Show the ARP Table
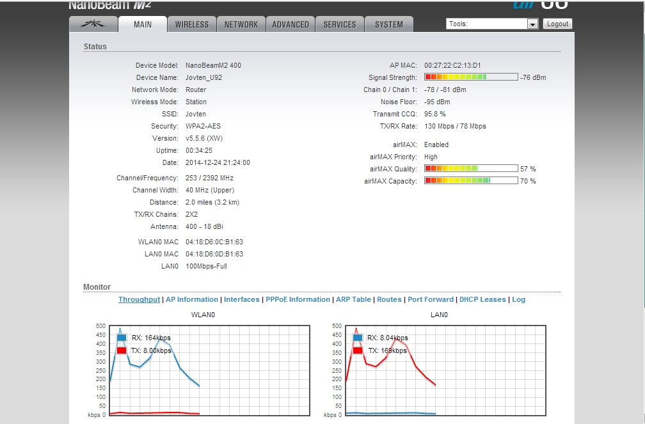Viewport: 645px width, 424px height. [353, 299]
